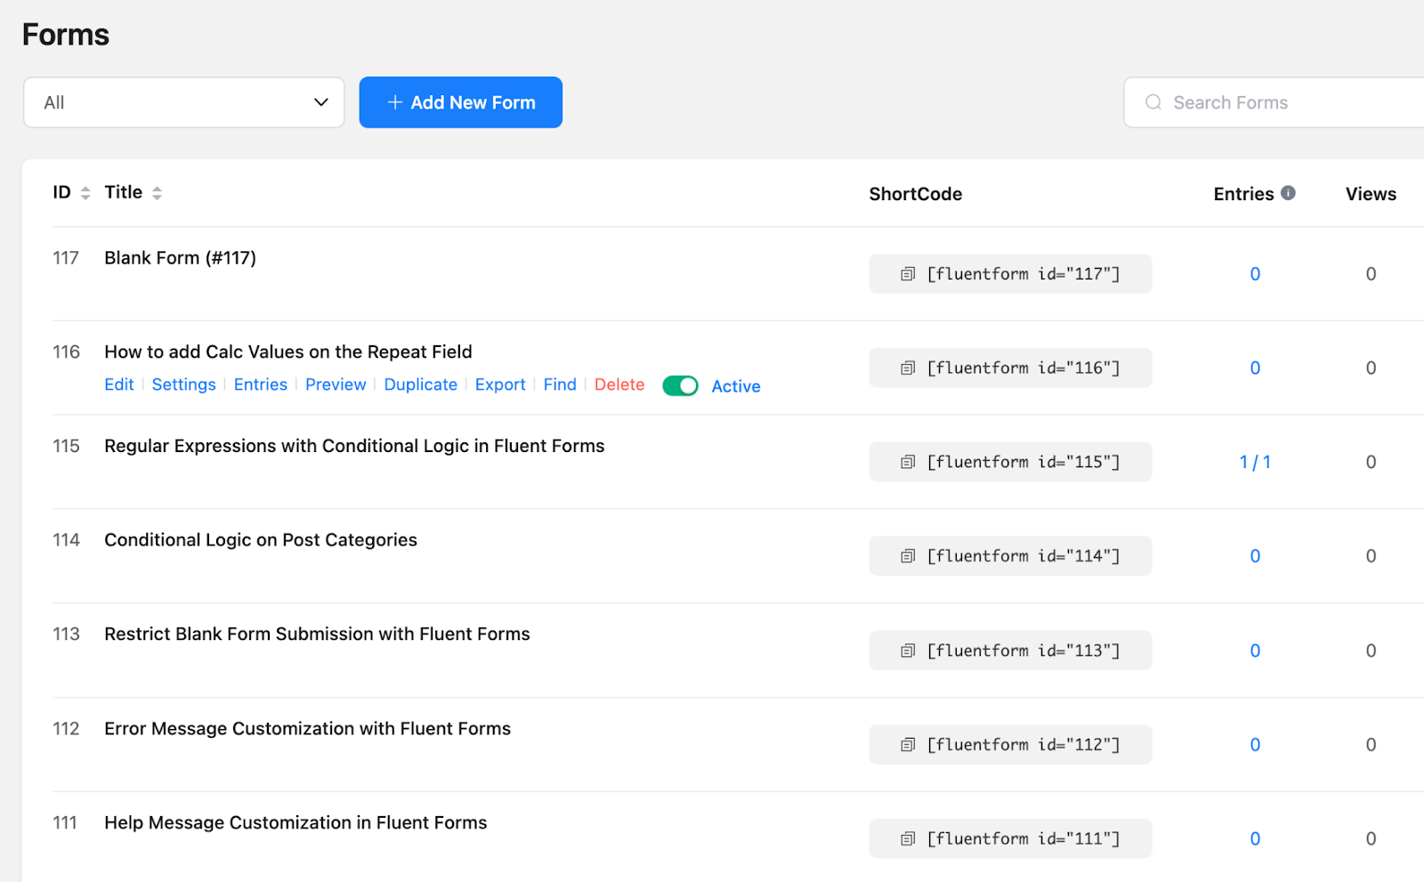Preview the Calc Values on Repeat Field form

336,384
